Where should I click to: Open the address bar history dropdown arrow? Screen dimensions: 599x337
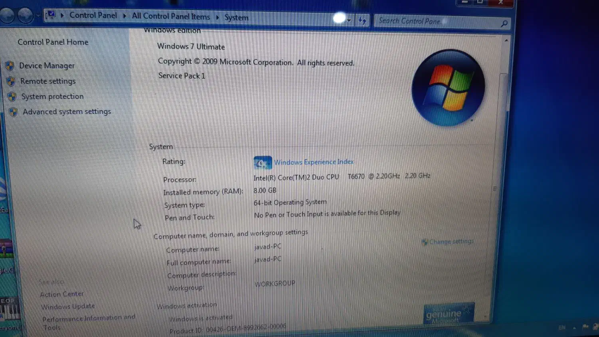(x=349, y=20)
